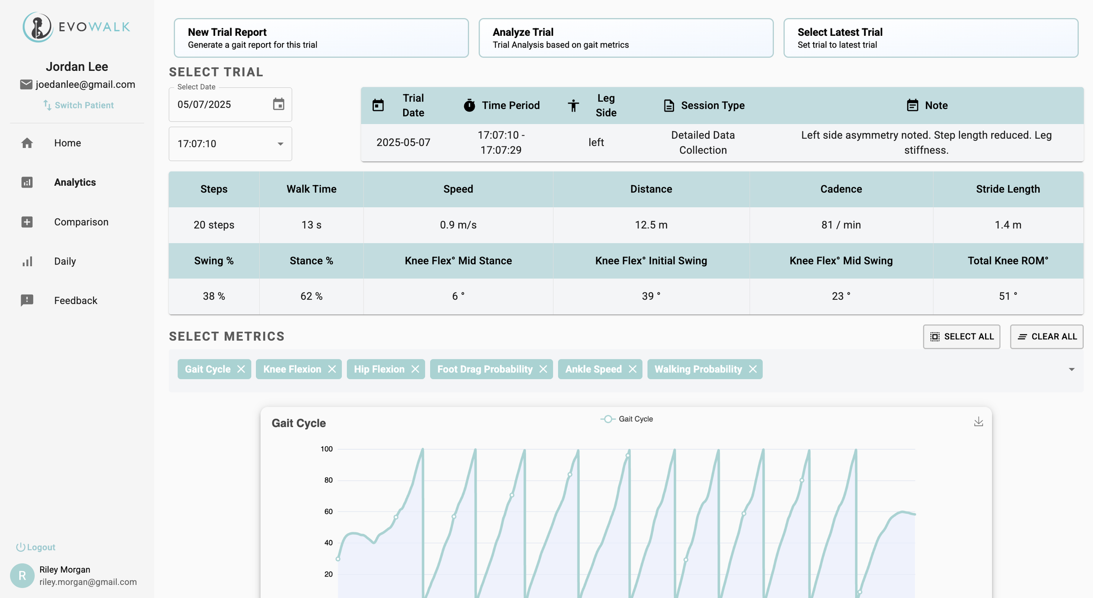Click the Home sidebar icon
The height and width of the screenshot is (598, 1093).
point(27,143)
